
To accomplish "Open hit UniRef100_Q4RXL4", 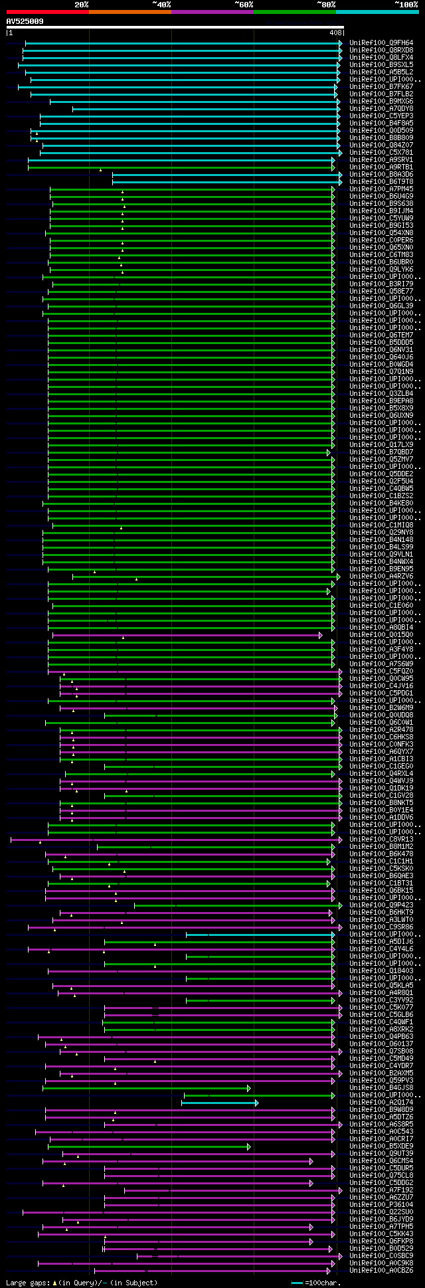I will tap(381, 774).
